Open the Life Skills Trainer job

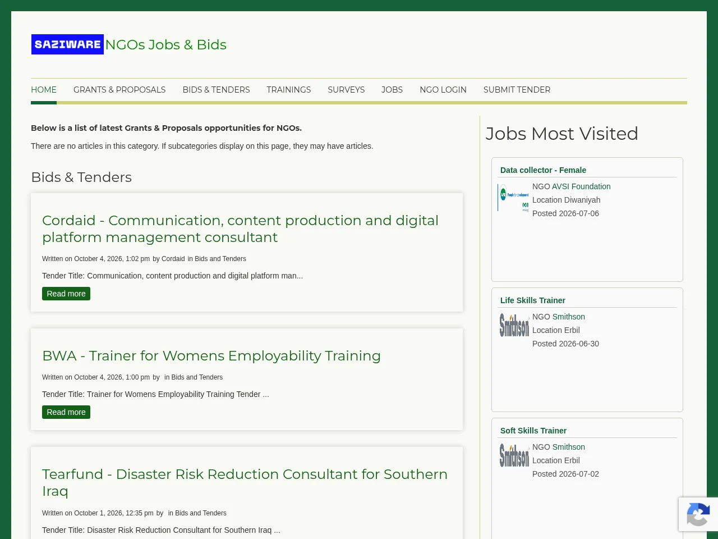click(x=533, y=300)
